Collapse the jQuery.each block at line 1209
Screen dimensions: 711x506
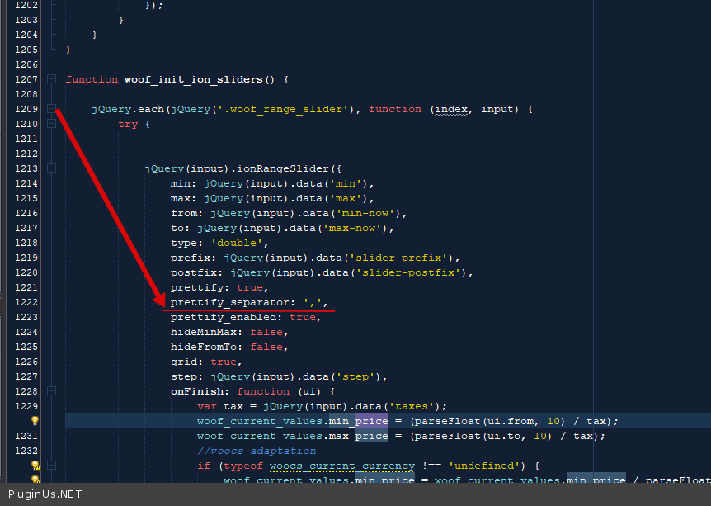pyautogui.click(x=51, y=109)
